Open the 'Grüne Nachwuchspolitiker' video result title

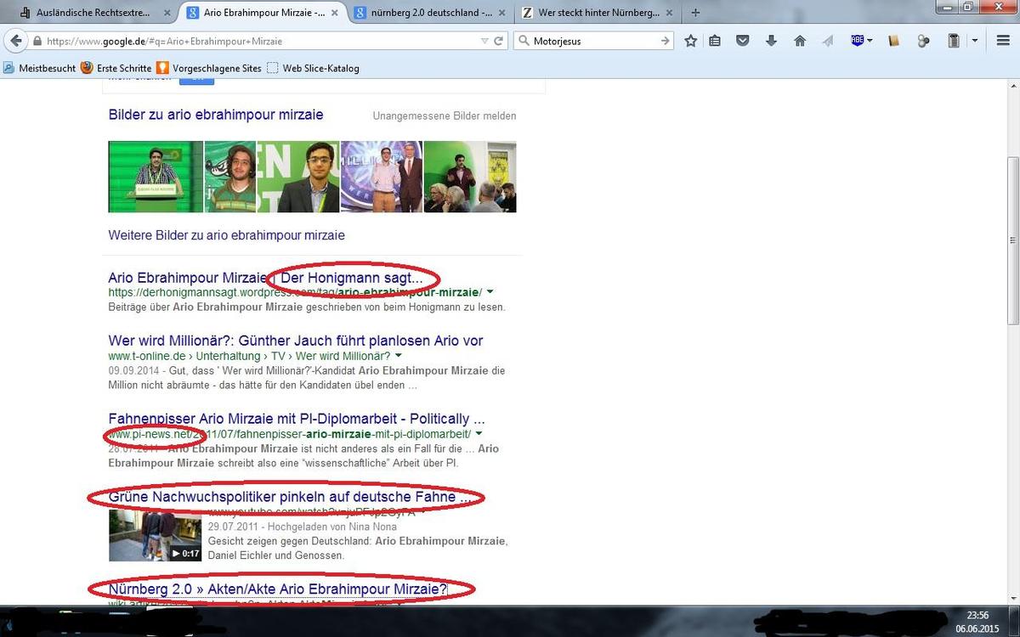tap(290, 497)
